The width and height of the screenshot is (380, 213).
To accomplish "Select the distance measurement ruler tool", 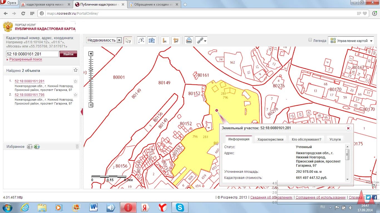I will 165,40.
